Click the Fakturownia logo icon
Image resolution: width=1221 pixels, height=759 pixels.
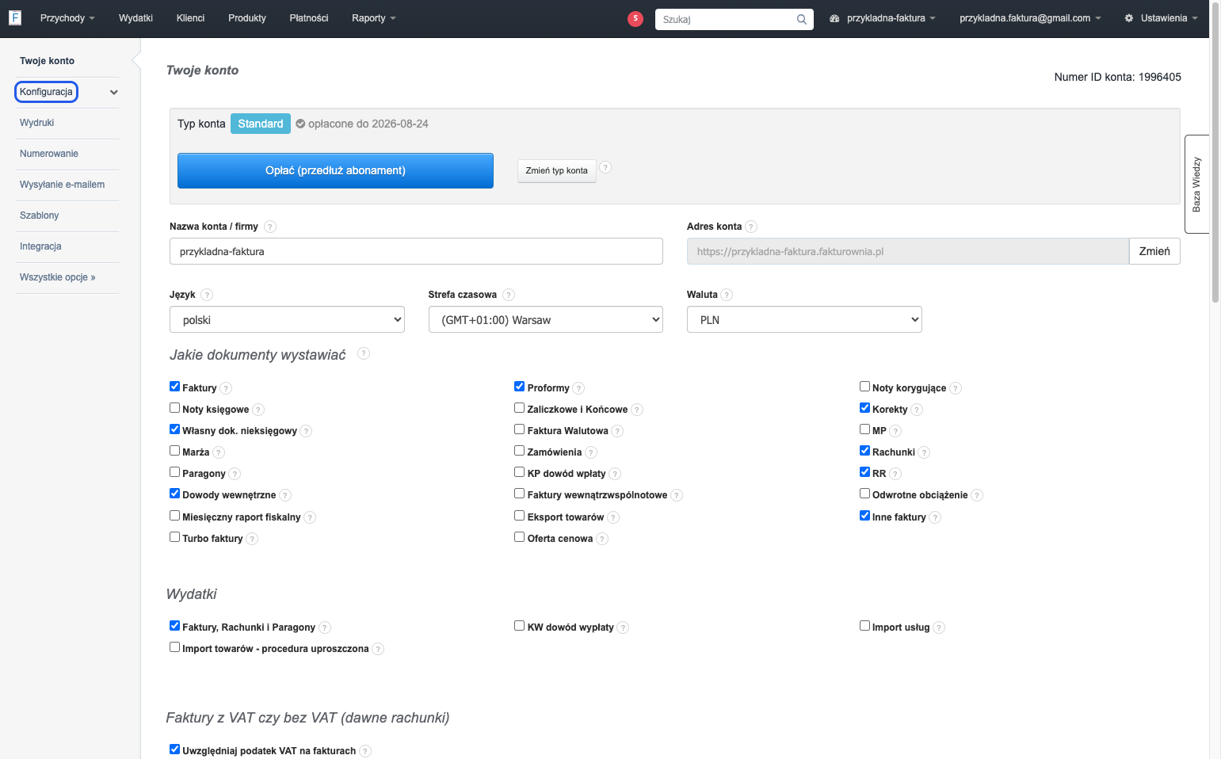click(14, 17)
